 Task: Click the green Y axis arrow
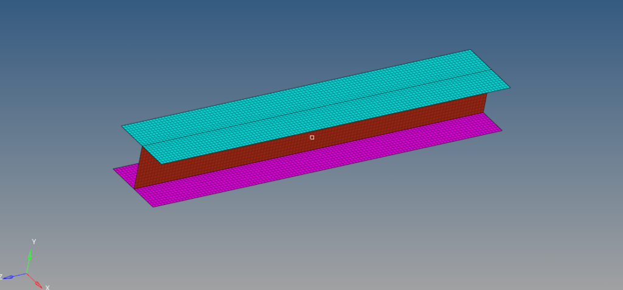[29, 261]
